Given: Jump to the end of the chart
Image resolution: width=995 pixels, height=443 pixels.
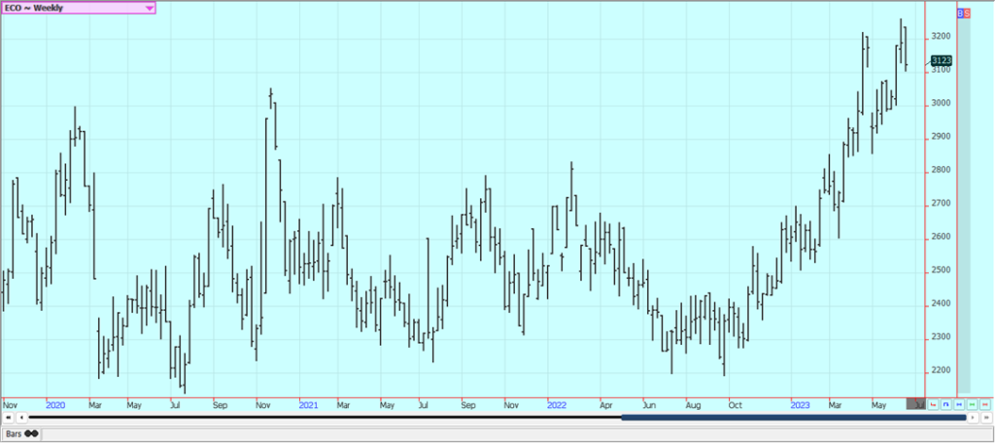Looking at the screenshot, I should [986, 417].
